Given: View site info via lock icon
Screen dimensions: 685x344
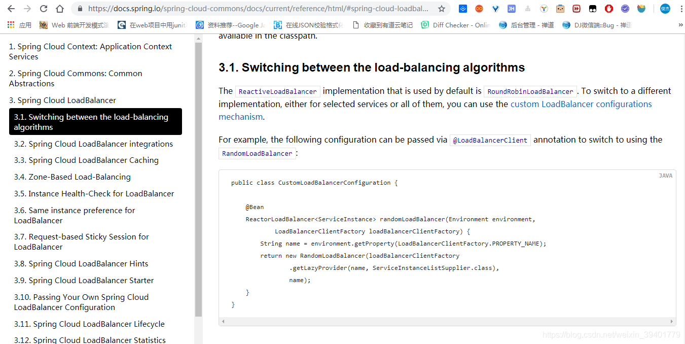Looking at the screenshot, I should coord(80,9).
